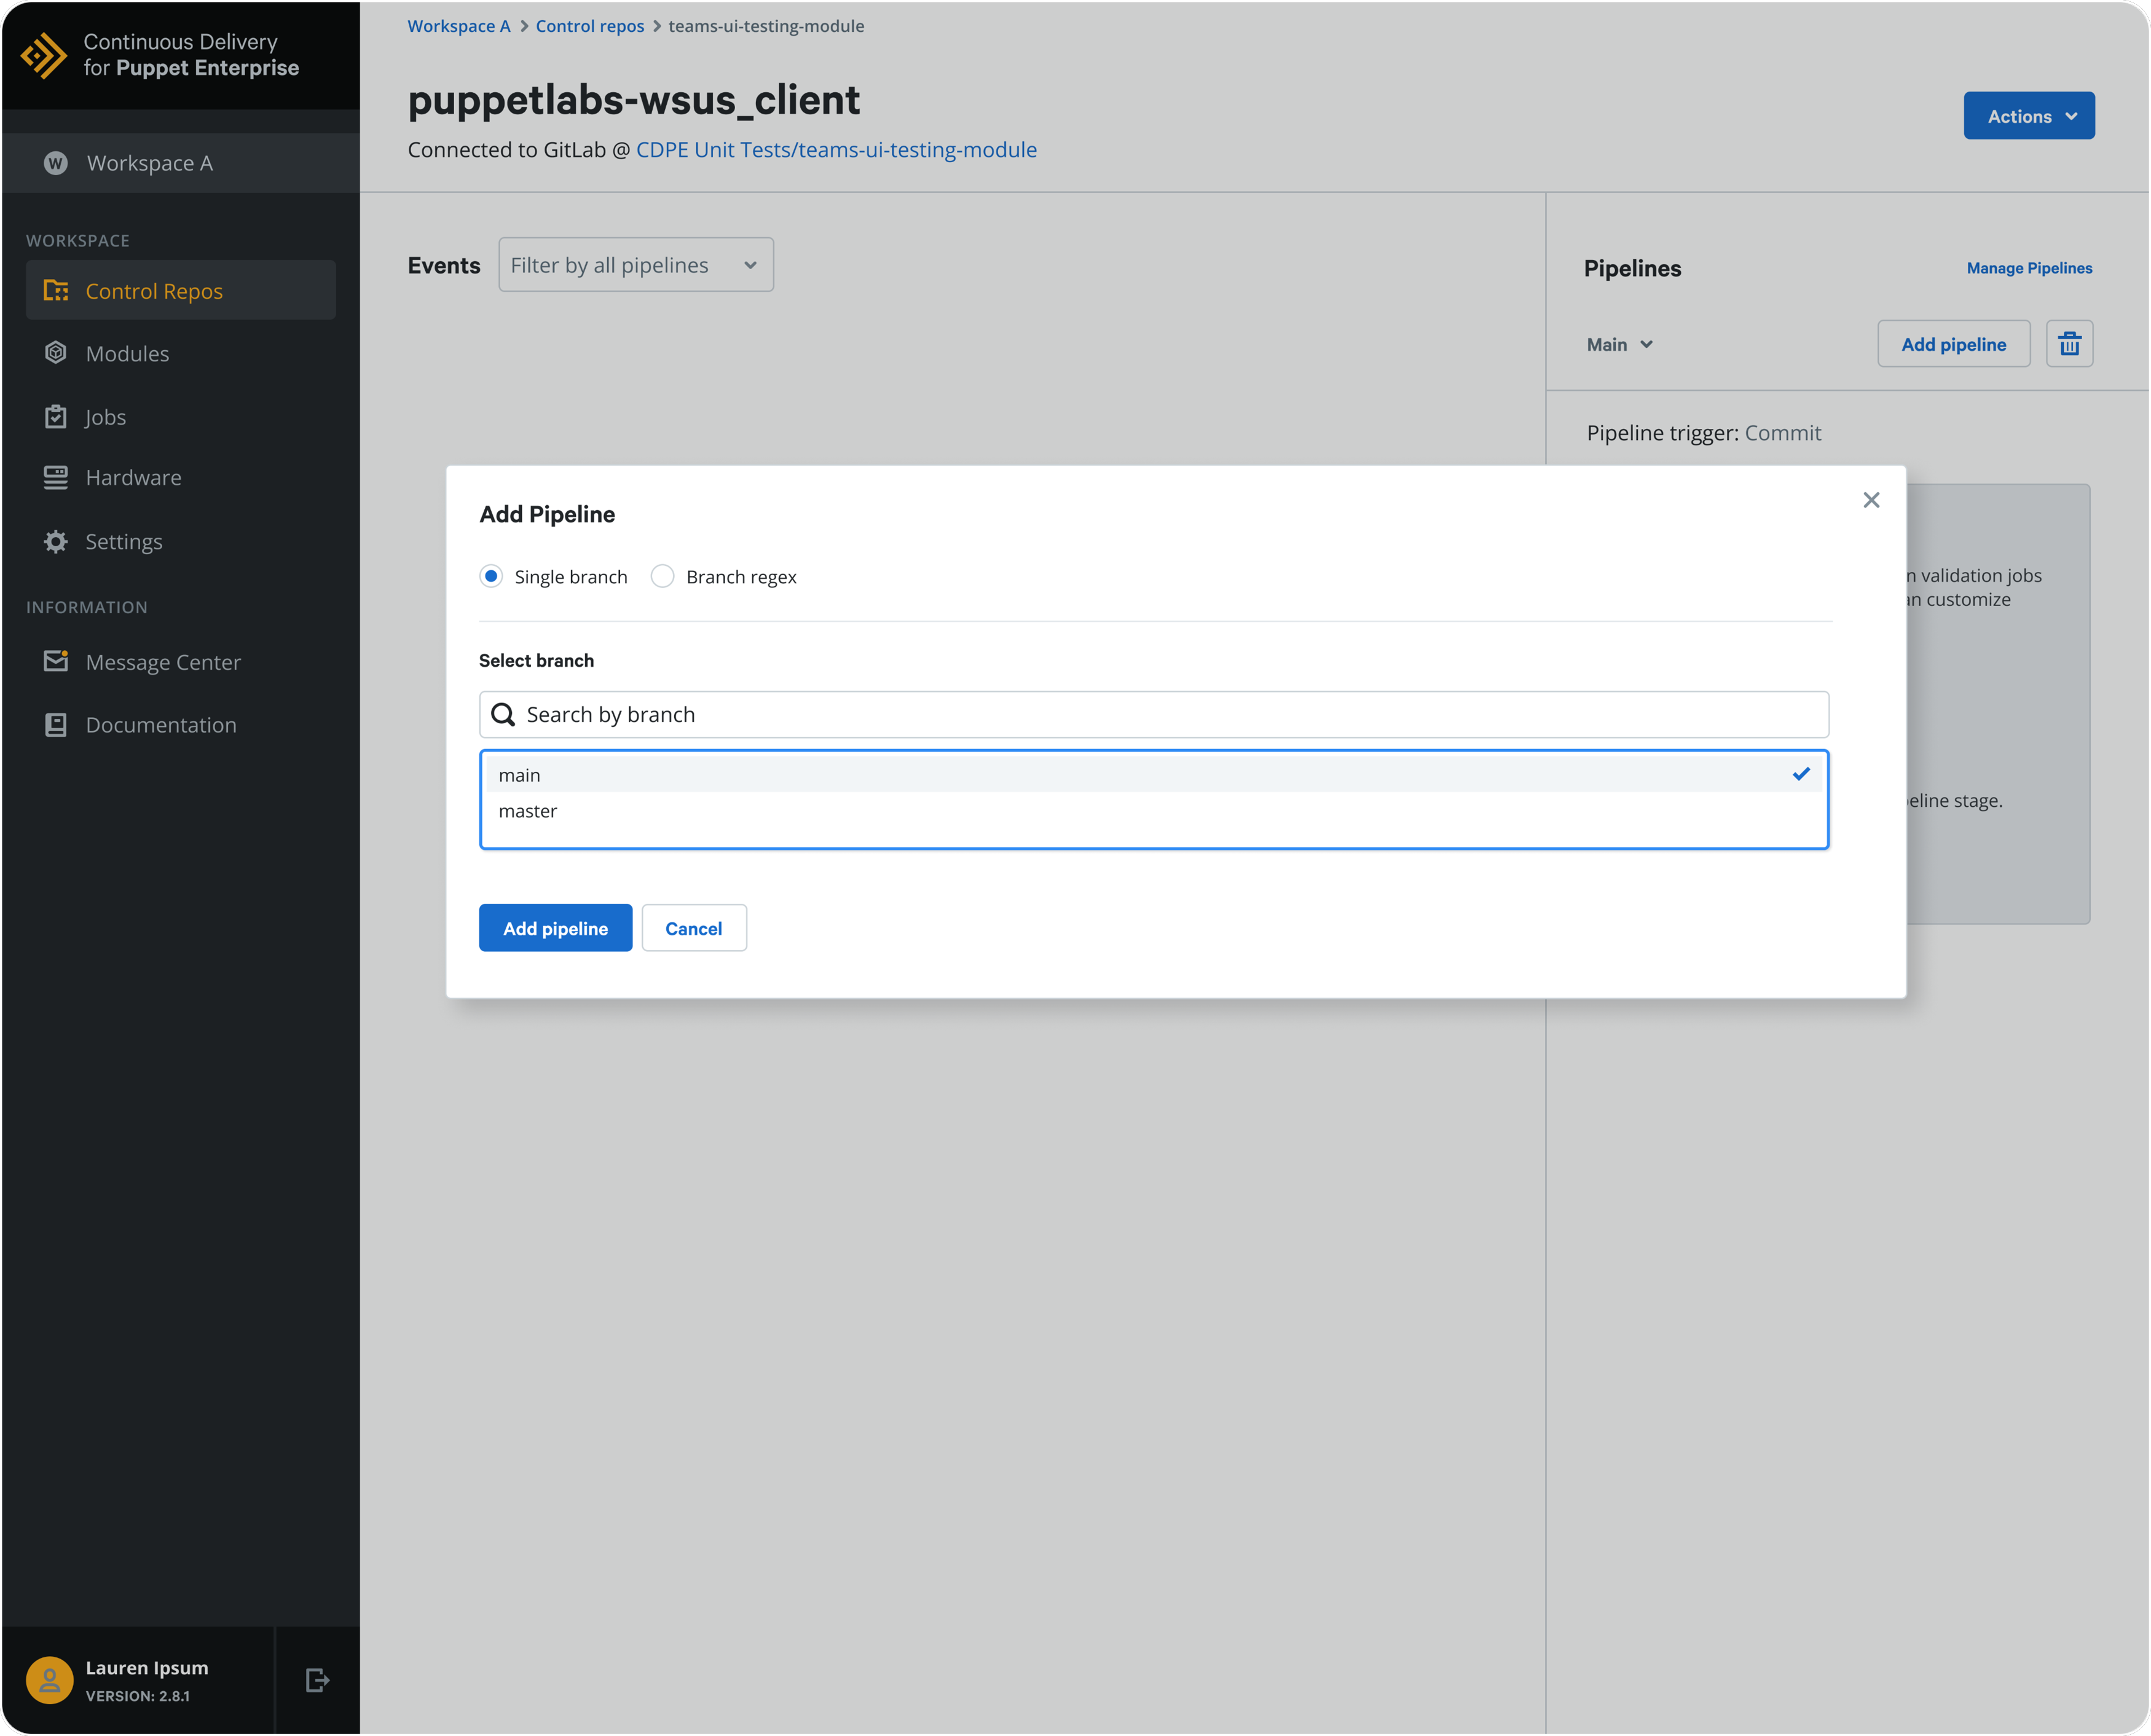Confirm with the blue Add pipeline button
The image size is (2151, 1736).
coord(555,928)
